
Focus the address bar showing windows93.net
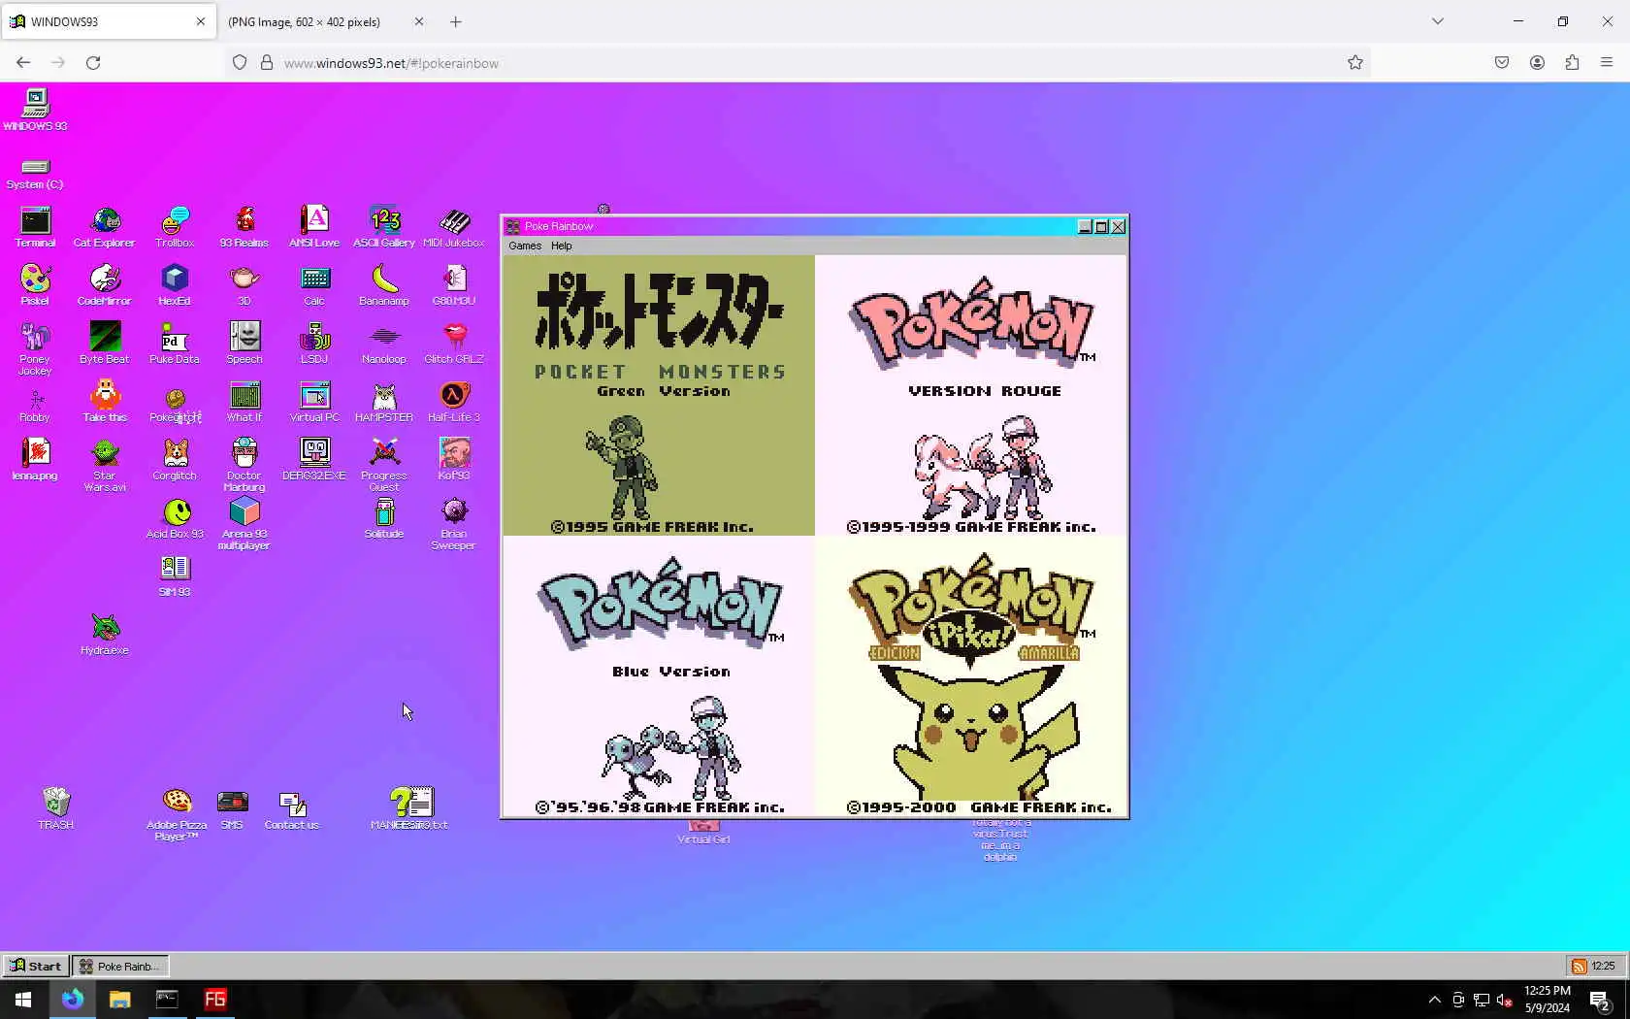(796, 63)
